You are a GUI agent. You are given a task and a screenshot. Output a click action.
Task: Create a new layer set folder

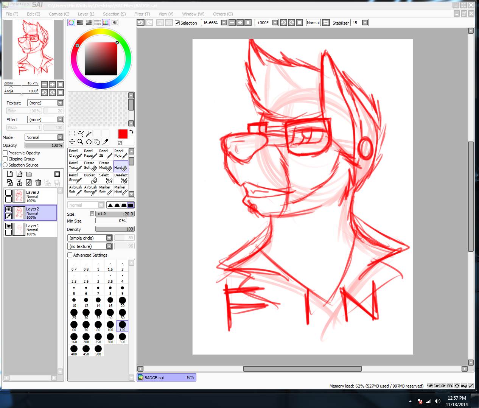coord(29,174)
